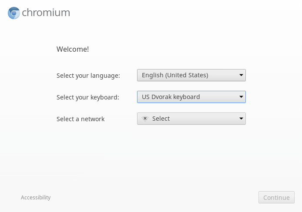Open the keyboard layout dropdown
302x212 pixels.
pyautogui.click(x=191, y=97)
